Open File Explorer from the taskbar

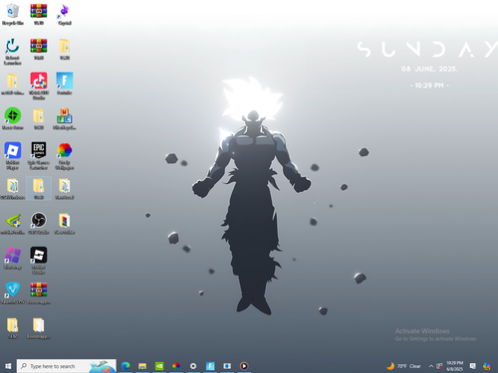[142, 366]
